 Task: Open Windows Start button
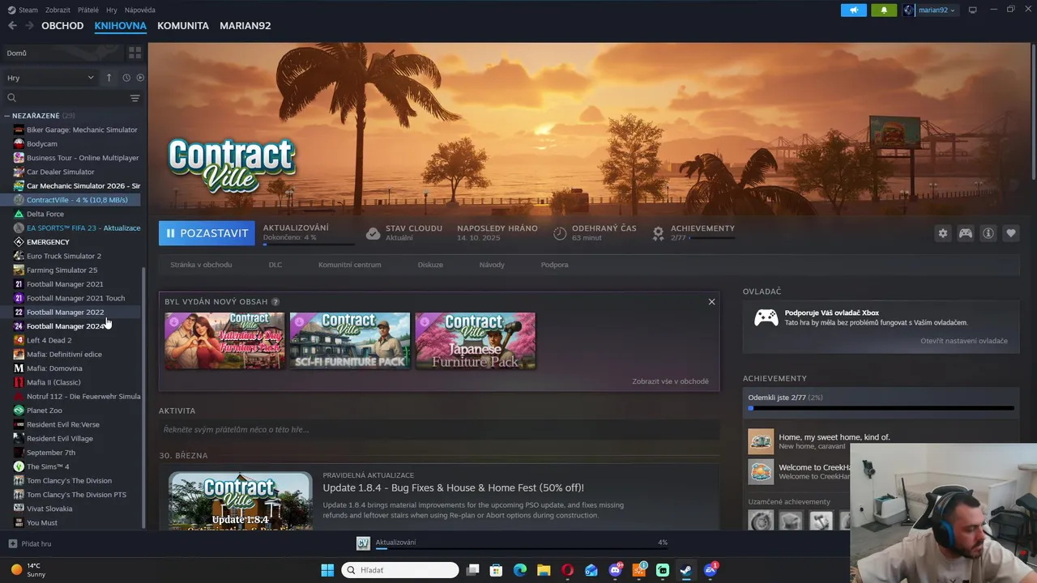point(327,570)
